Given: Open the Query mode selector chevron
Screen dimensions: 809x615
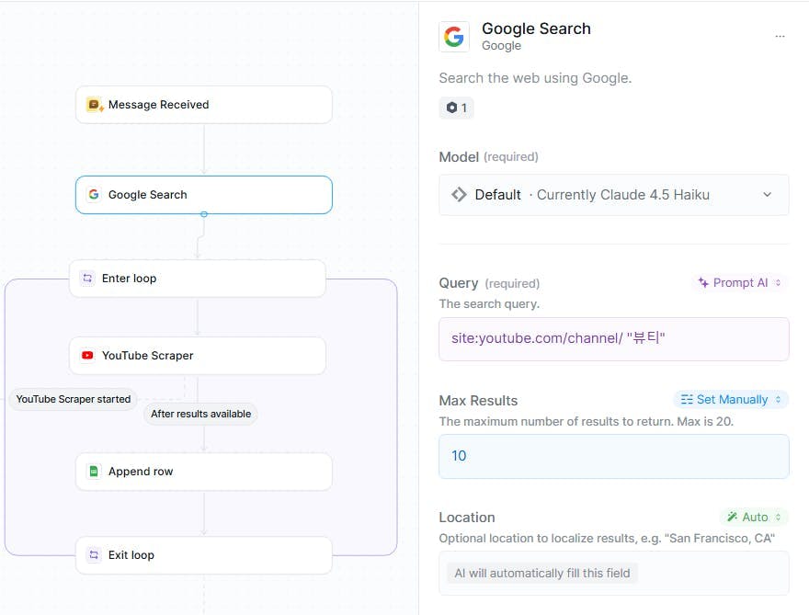Looking at the screenshot, I should pos(775,282).
